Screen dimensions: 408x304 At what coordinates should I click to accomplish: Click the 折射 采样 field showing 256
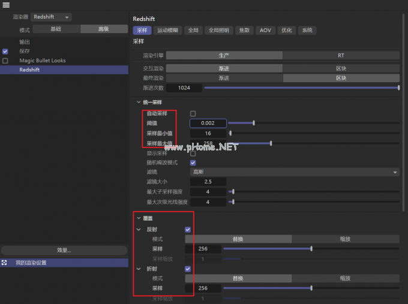[203, 288]
